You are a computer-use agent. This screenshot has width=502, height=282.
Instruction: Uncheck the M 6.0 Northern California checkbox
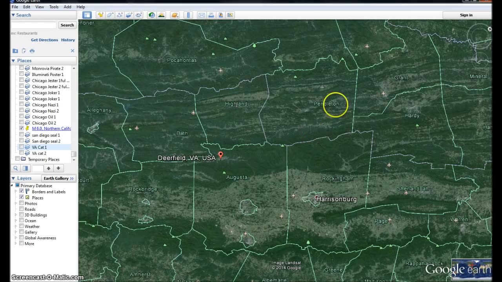pyautogui.click(x=22, y=128)
